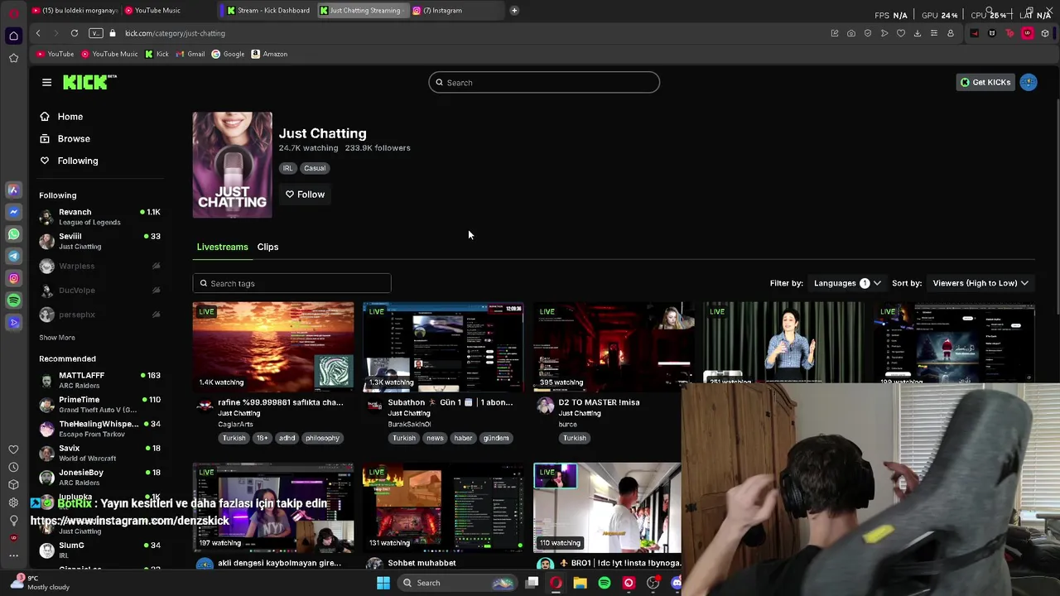Open Revanch channel in Following list
1060x596 pixels.
[99, 217]
